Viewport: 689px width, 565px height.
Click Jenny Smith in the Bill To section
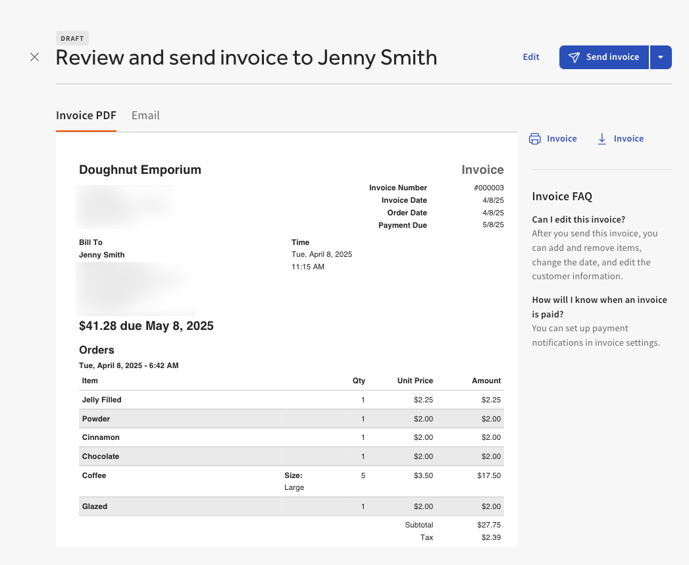101,255
